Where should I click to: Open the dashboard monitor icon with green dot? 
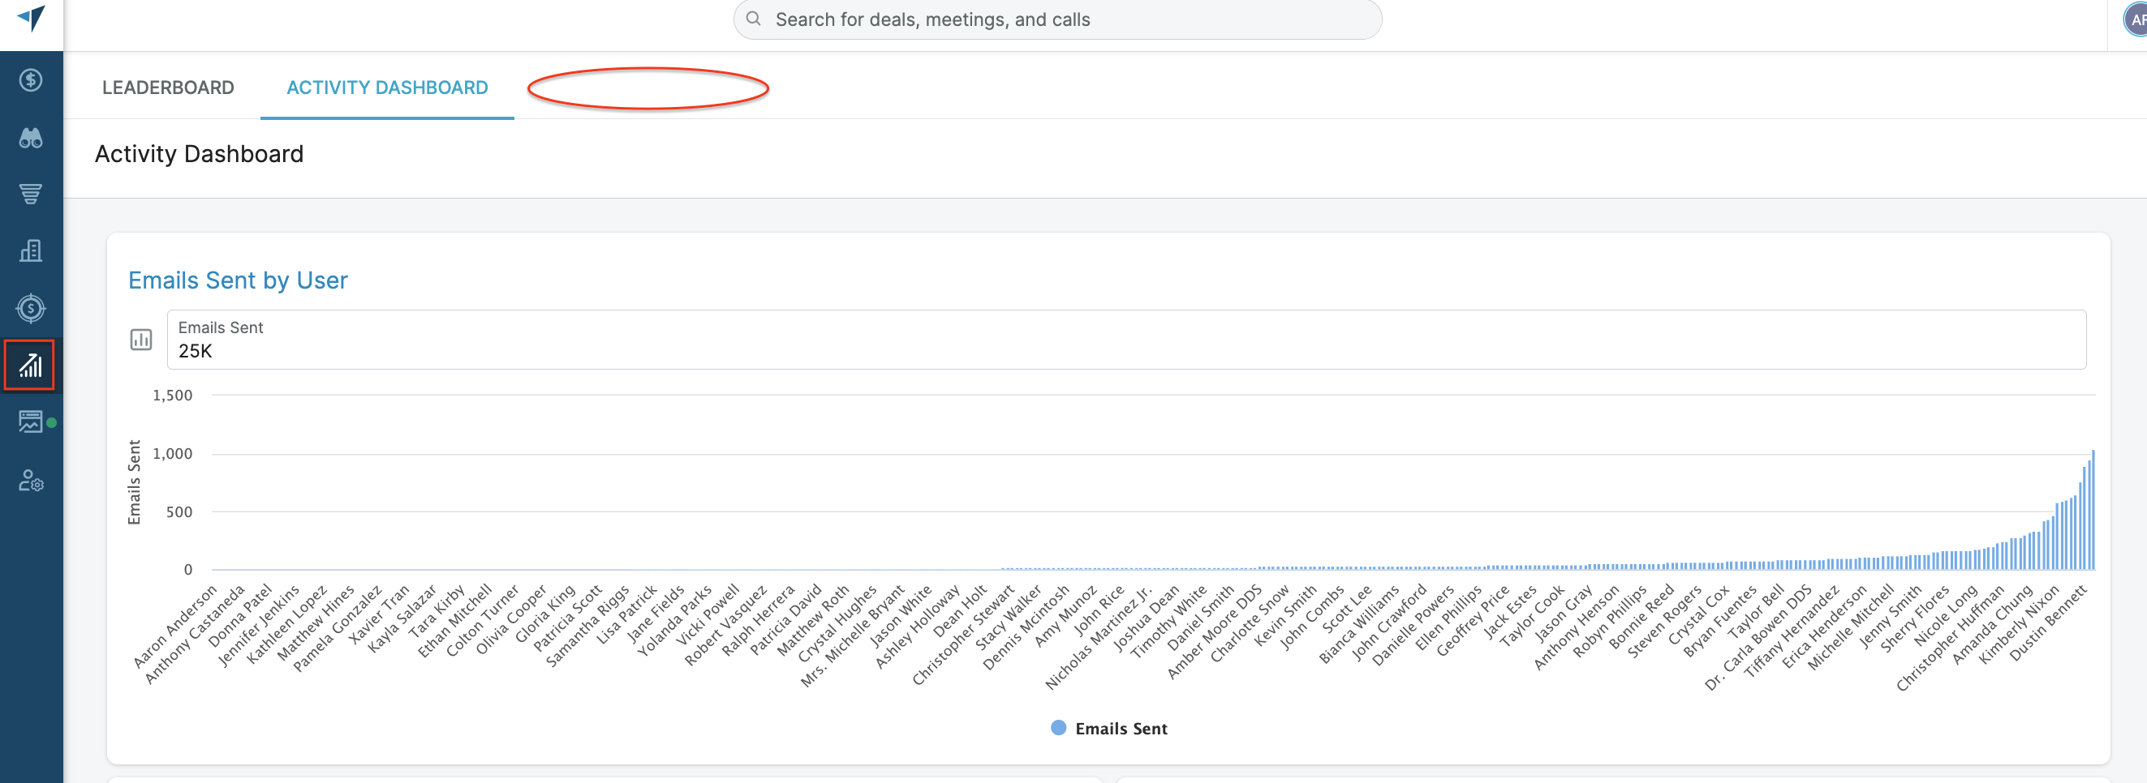point(31,422)
